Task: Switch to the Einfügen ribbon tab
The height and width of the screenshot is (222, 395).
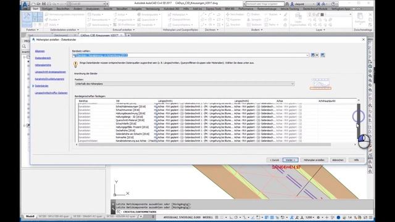Action: [x=48, y=9]
